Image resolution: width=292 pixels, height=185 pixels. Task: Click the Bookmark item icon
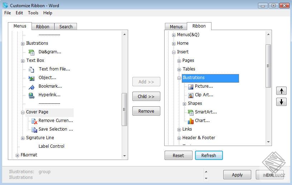(x=31, y=87)
